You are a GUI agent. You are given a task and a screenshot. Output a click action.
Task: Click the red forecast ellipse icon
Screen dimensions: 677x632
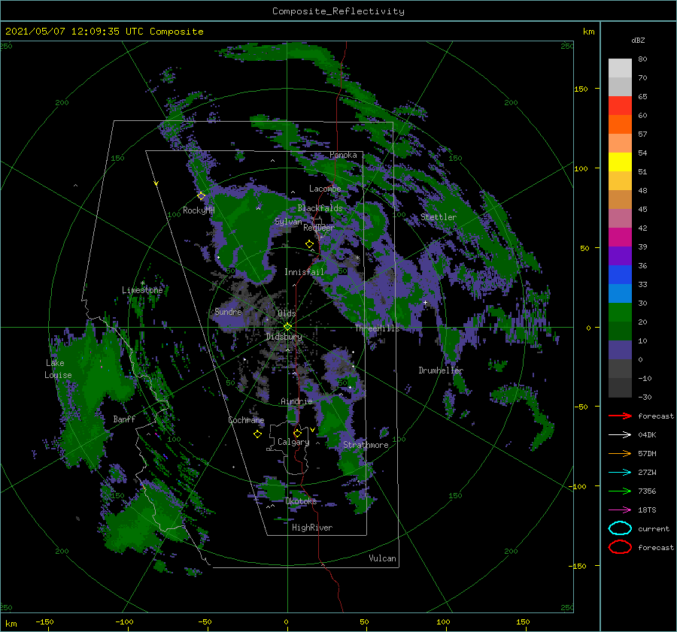click(x=620, y=547)
